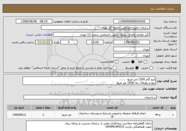Click the واحد اندازه گیری column header

[67, 108]
